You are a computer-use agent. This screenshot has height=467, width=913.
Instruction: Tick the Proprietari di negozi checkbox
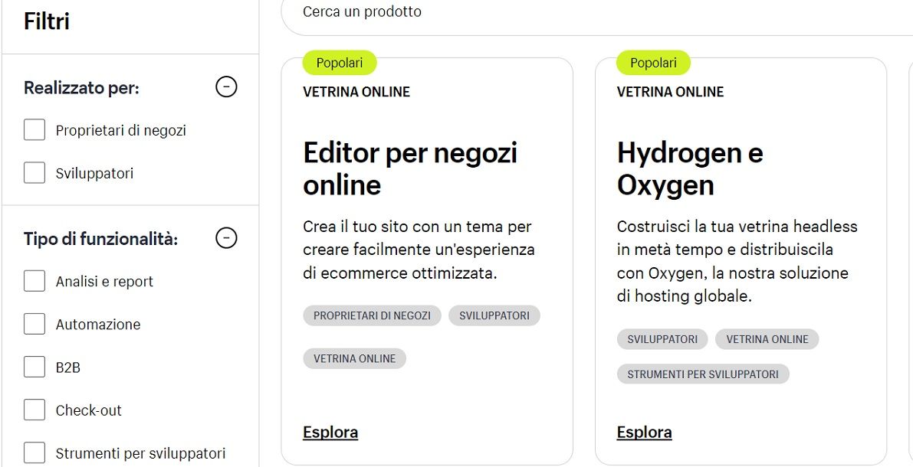click(x=34, y=129)
